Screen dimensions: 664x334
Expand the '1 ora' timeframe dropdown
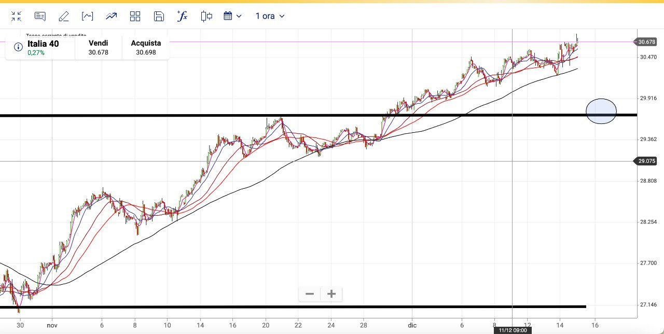[270, 16]
